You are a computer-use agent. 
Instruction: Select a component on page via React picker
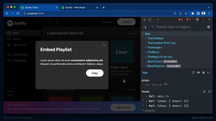pos(145,27)
